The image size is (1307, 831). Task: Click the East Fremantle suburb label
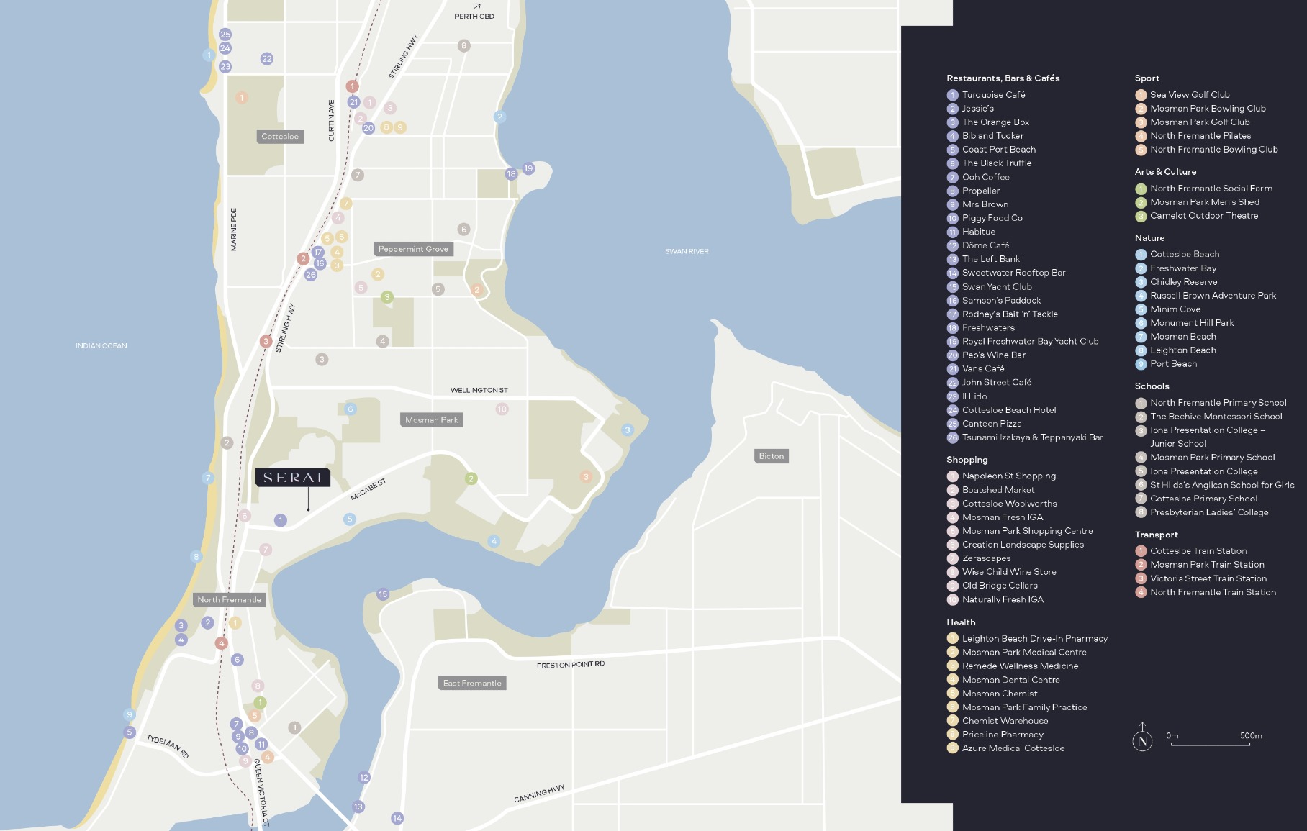coord(472,683)
